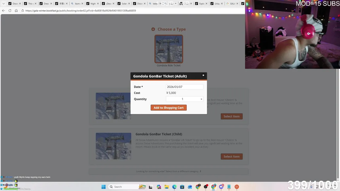The height and width of the screenshot is (191, 340).
Task: Close the 'Explo' tab
Action: (x=207, y=4)
